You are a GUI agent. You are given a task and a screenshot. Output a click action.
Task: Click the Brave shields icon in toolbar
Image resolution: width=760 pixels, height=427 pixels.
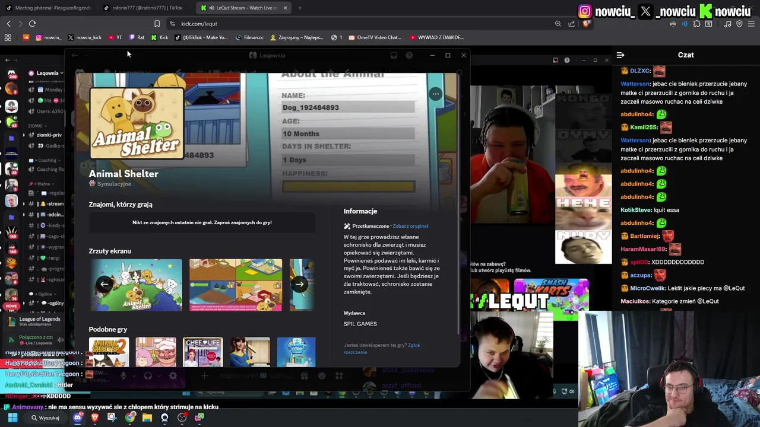[586, 24]
